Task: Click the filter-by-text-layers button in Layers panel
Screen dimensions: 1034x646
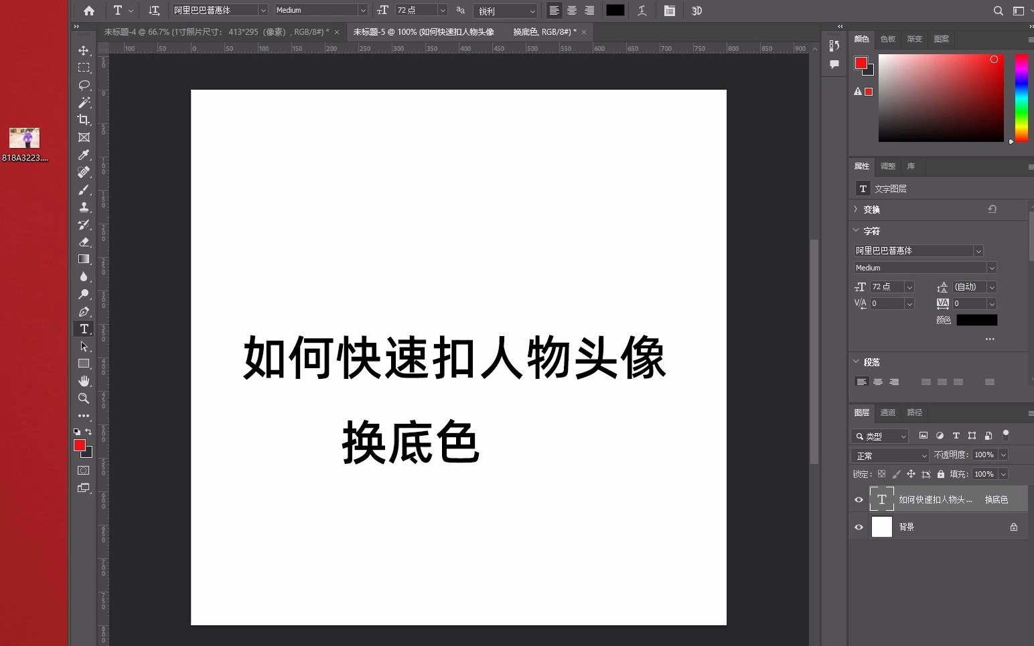Action: click(956, 435)
